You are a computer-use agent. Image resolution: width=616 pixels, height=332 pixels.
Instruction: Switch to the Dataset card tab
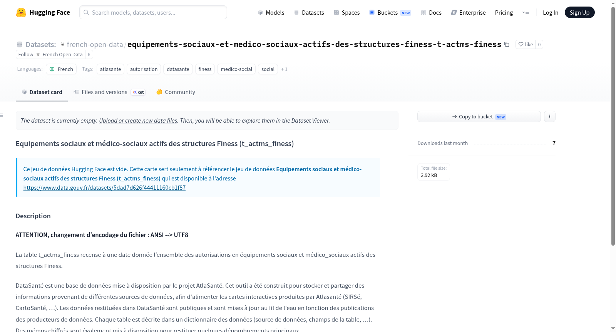pyautogui.click(x=42, y=92)
